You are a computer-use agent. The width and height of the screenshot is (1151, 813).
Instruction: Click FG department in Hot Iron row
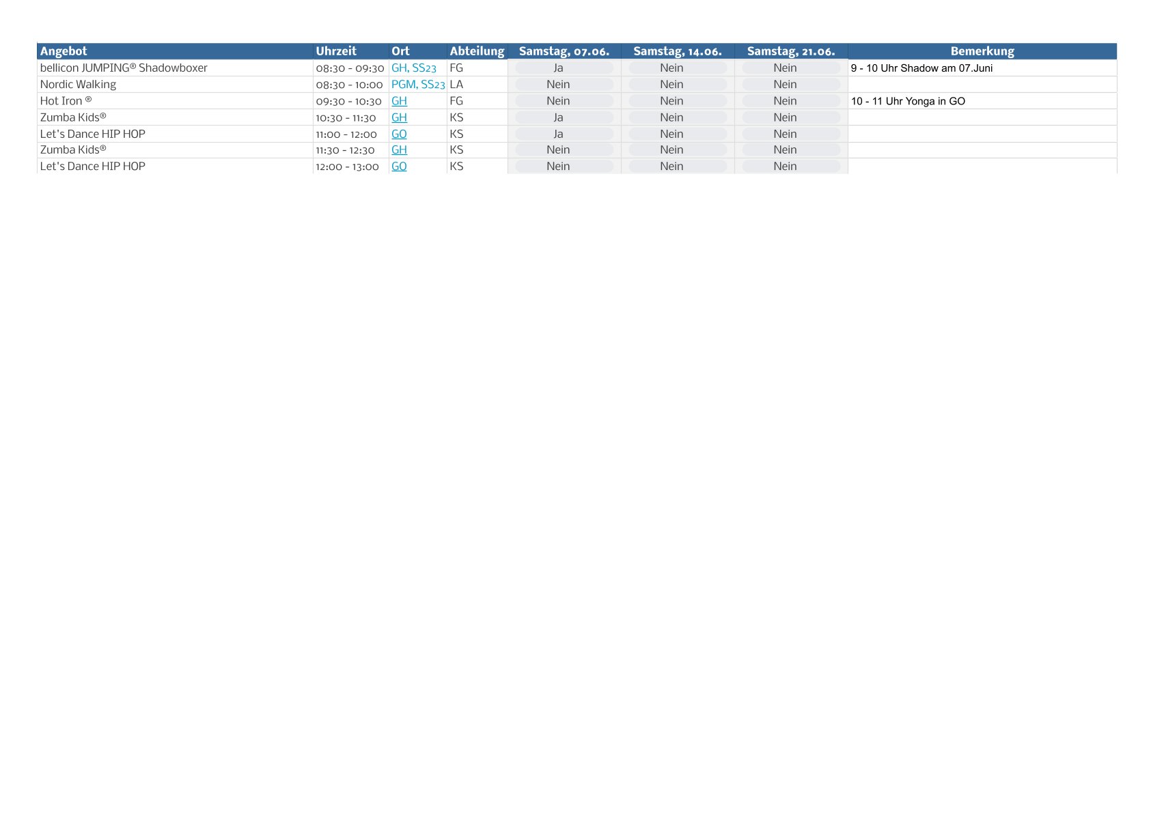(x=456, y=101)
